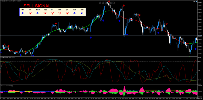Click the SELL SIGNAL label

pyautogui.click(x=37, y=6)
